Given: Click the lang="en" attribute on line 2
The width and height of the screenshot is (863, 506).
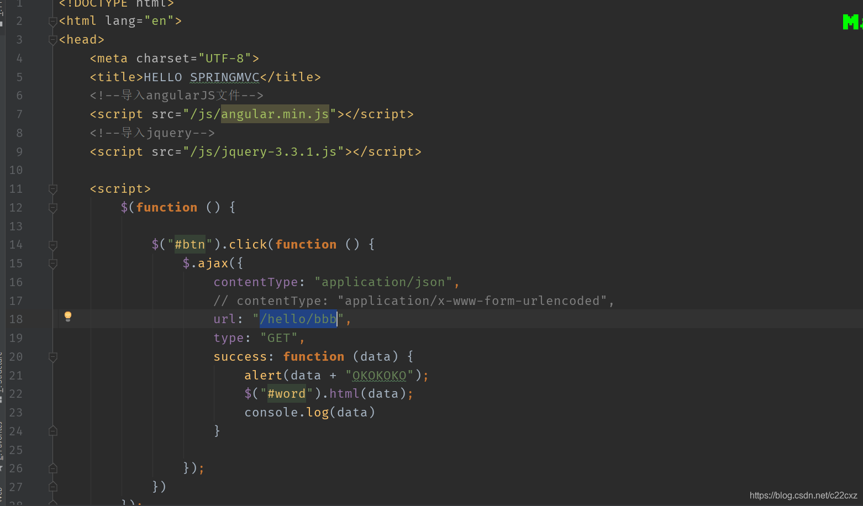Looking at the screenshot, I should pos(140,20).
